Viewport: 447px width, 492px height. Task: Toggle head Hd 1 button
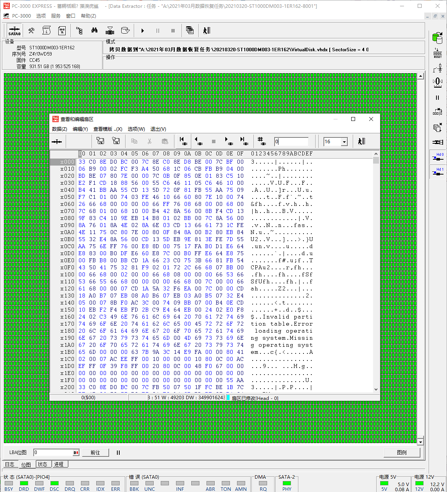click(x=437, y=172)
